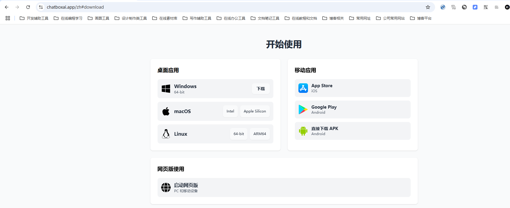This screenshot has height=208, width=510.
Task: Open the 在线编程学习 bookmark folder
Action: (68, 18)
